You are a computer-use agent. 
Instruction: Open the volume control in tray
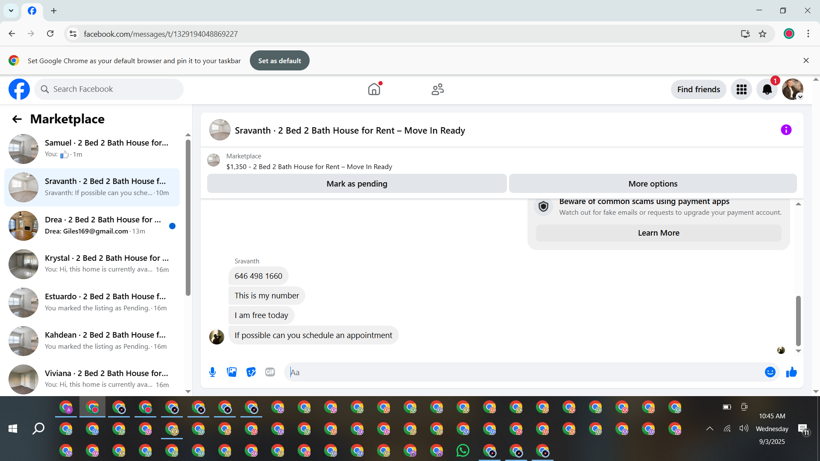click(744, 429)
